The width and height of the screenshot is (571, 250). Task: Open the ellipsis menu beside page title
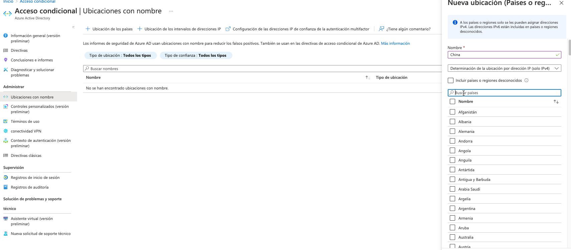click(171, 11)
